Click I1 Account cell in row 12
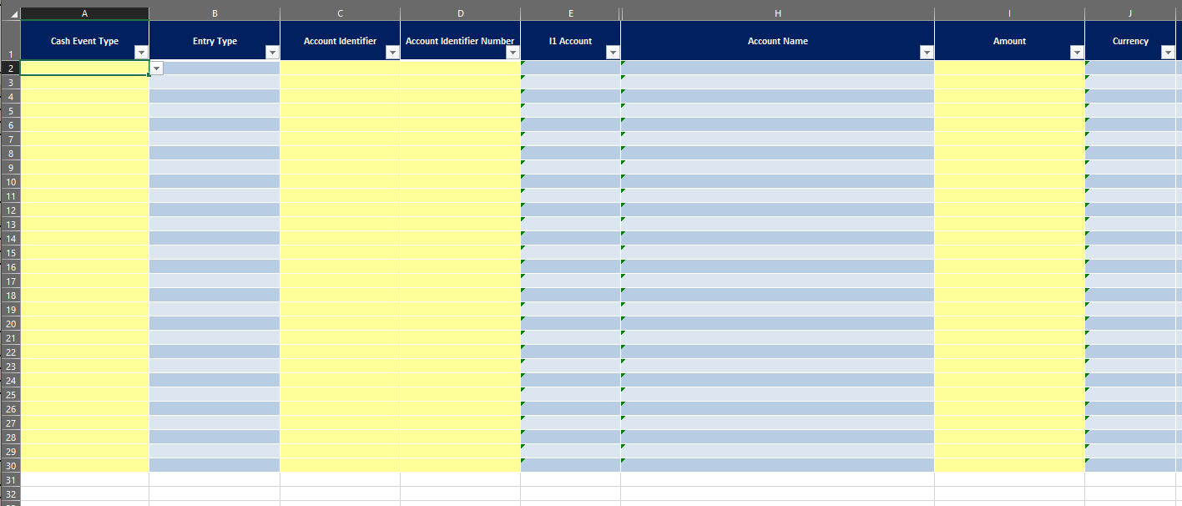 pos(570,210)
